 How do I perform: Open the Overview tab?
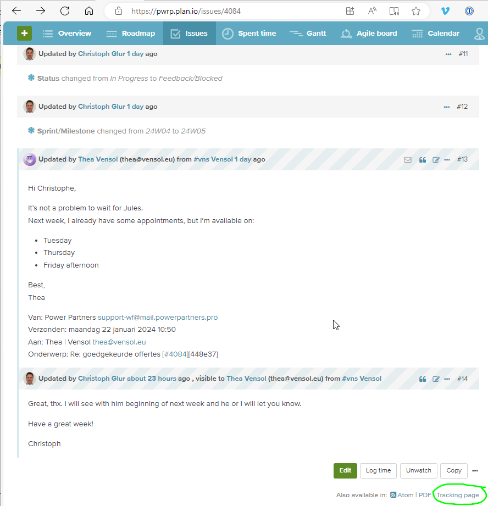(67, 33)
